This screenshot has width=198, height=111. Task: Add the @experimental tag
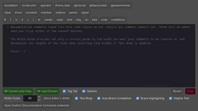pos(120,6)
